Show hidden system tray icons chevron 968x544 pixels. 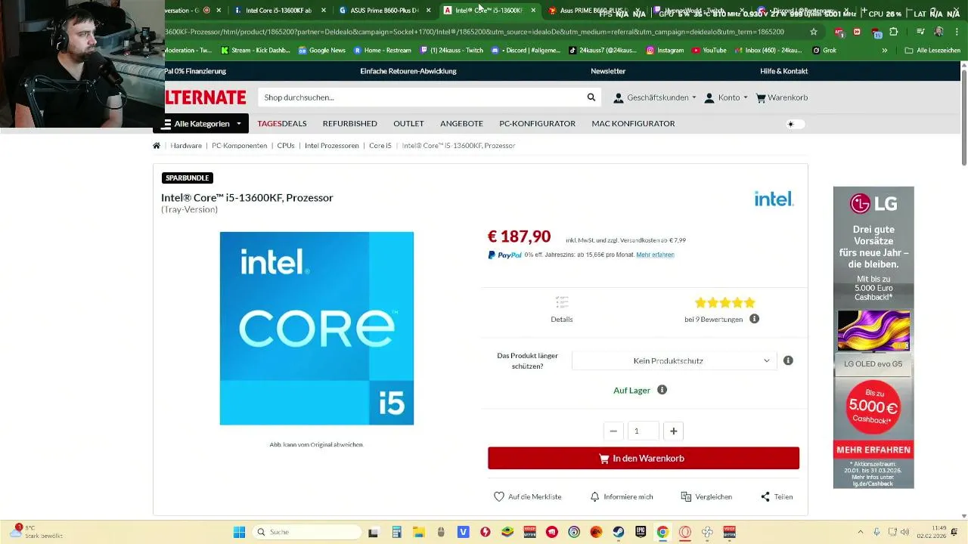click(x=860, y=532)
